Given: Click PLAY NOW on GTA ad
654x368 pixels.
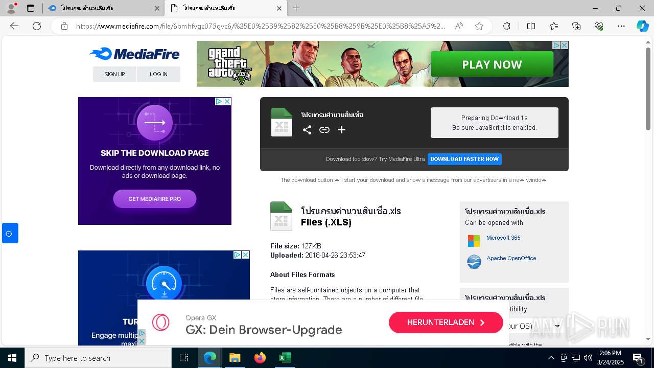Looking at the screenshot, I should 492,64.
